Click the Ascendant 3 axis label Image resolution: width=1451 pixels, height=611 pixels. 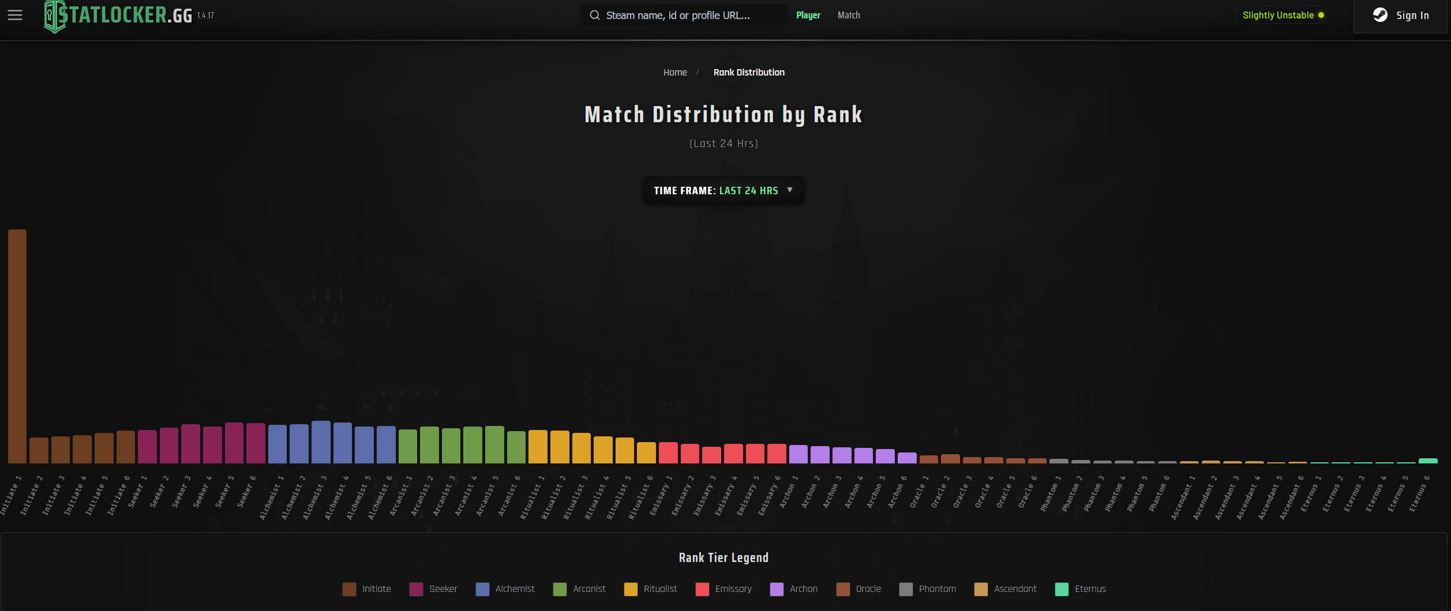[x=1227, y=497]
